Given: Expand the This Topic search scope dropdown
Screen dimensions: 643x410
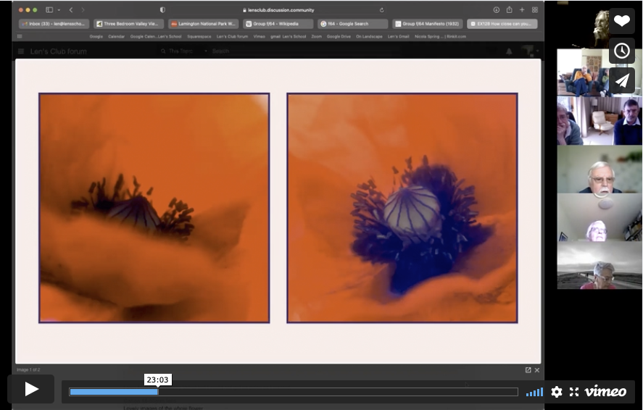Looking at the screenshot, I should point(183,51).
